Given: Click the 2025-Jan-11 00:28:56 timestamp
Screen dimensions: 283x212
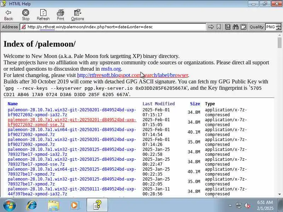Looking at the screenshot, I should pyautogui.click(x=156, y=192).
